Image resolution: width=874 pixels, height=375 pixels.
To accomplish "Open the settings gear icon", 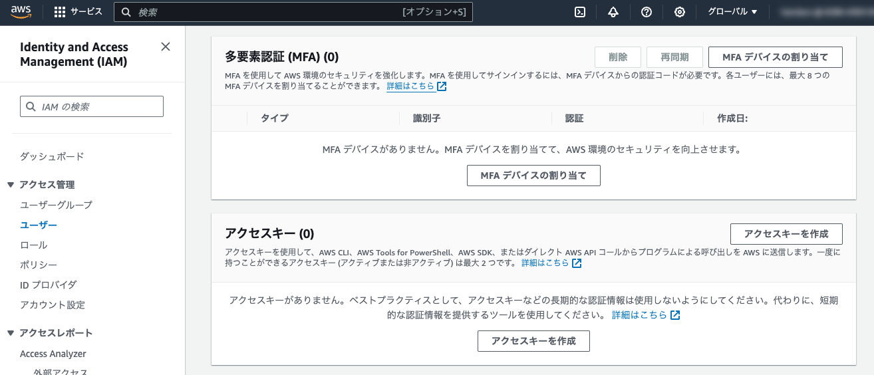I will point(680,12).
